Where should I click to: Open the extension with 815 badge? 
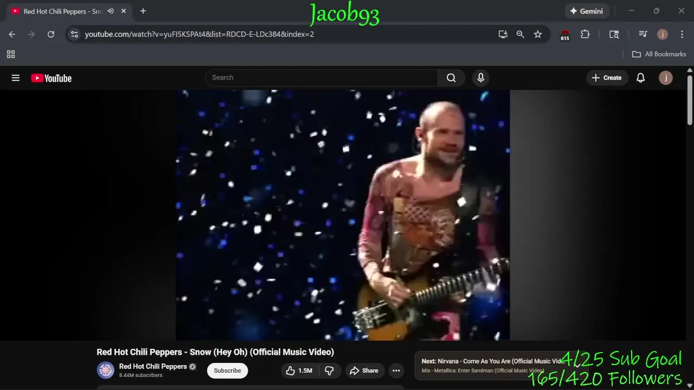point(565,35)
